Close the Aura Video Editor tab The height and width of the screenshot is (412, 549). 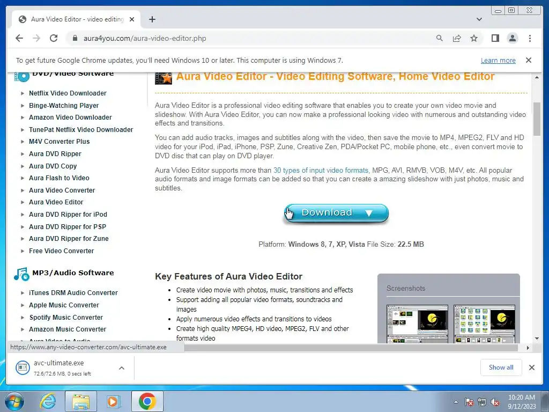pyautogui.click(x=132, y=19)
